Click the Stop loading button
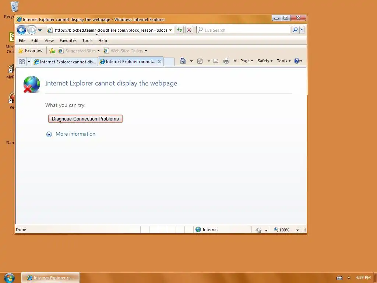377x283 pixels. pos(189,30)
